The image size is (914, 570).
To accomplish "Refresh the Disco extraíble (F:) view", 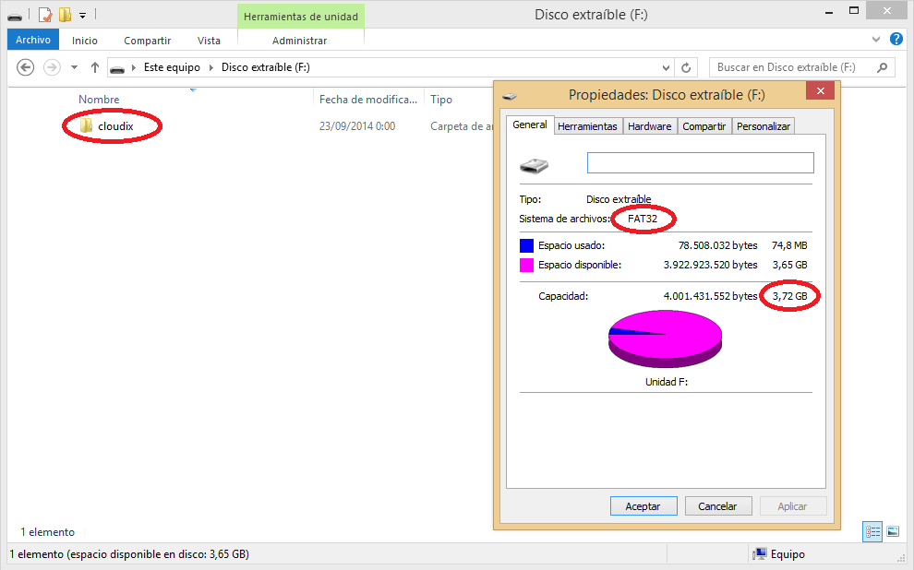I will [686, 67].
